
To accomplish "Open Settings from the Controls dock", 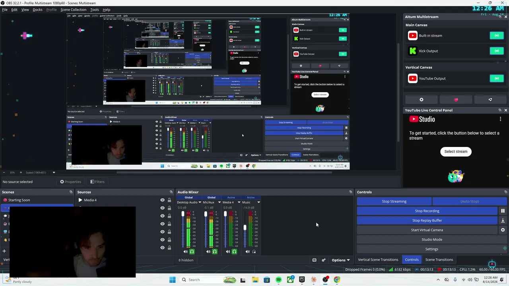I will point(432,249).
